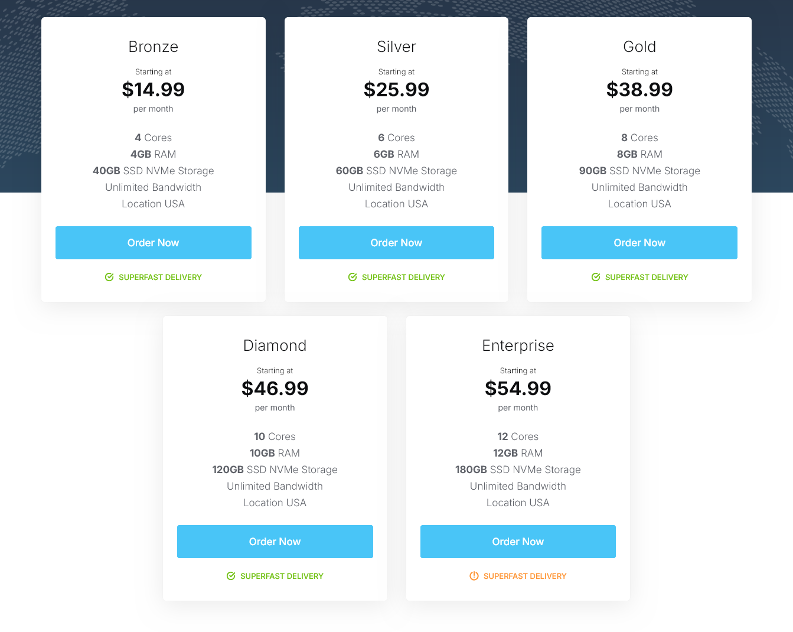Order the Silver plan now
This screenshot has width=793, height=632.
(x=396, y=243)
